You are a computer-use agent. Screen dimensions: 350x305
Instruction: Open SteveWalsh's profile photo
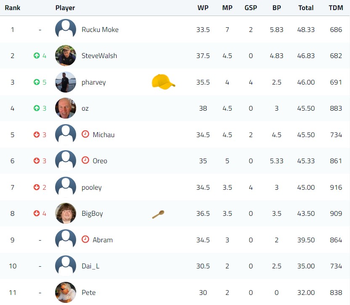(x=66, y=56)
